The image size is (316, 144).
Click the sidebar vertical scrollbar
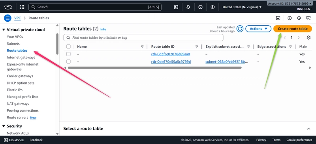point(57,44)
